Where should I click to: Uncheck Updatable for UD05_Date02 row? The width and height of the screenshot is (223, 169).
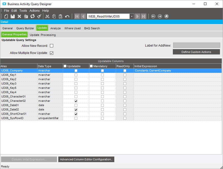[x=76, y=110]
